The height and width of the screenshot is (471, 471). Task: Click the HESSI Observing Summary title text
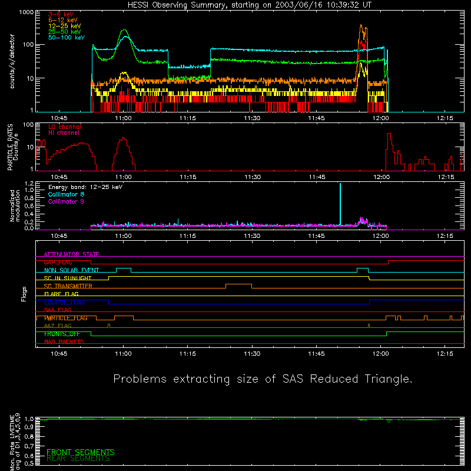click(x=249, y=5)
